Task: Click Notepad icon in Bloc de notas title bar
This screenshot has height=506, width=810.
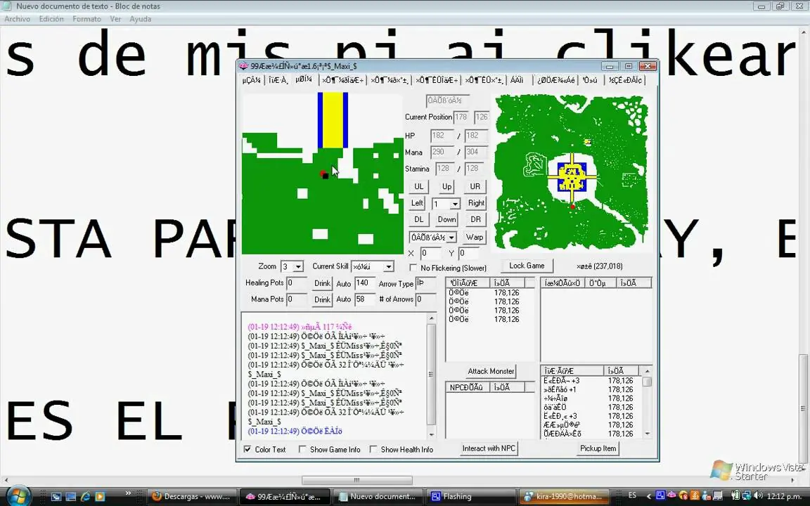Action: [7, 6]
